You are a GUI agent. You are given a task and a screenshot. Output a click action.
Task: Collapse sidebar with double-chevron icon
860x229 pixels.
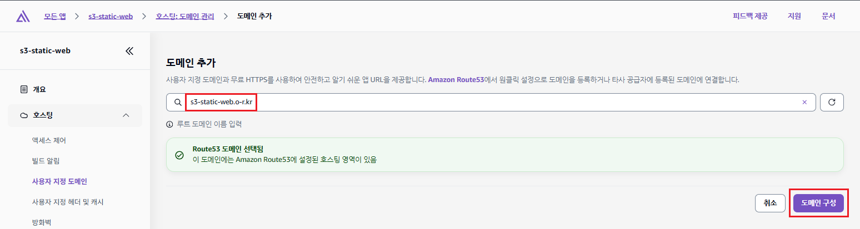click(x=129, y=51)
